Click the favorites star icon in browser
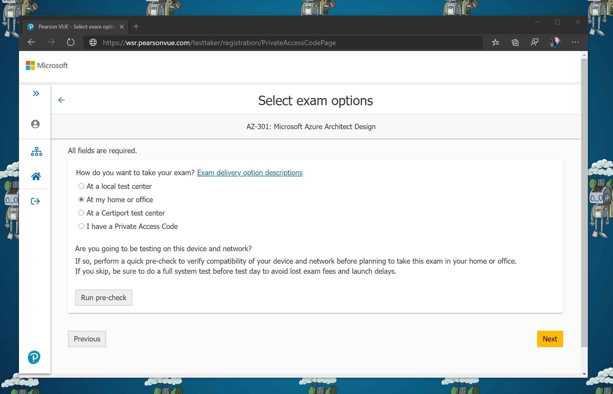Screen dimensions: 613x394 click(496, 42)
